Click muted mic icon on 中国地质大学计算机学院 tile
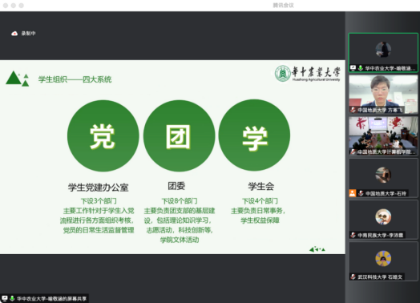This screenshot has width=420, height=303. (x=353, y=151)
